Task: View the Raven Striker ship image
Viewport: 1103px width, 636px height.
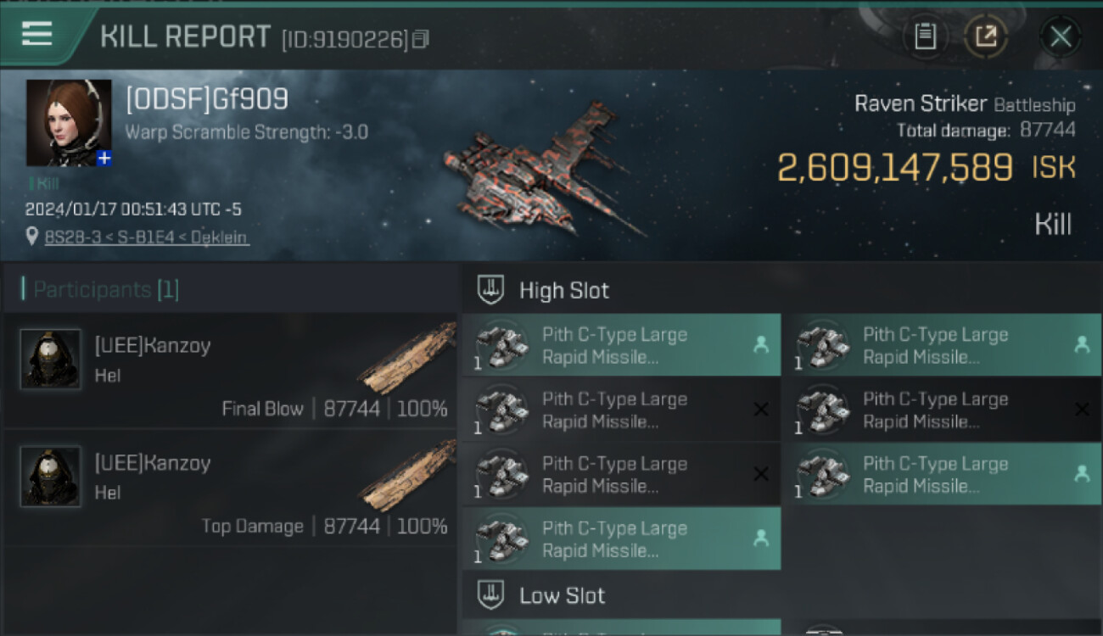Action: (x=543, y=170)
